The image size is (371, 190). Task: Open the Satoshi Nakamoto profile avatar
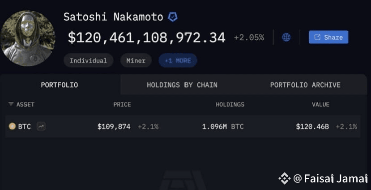tap(28, 38)
